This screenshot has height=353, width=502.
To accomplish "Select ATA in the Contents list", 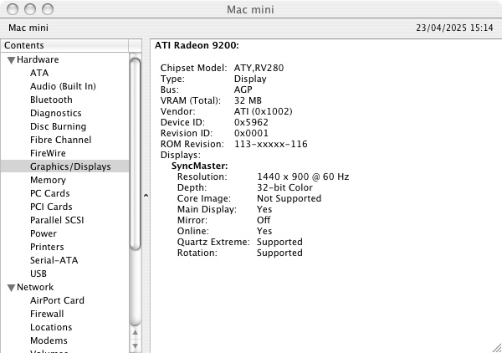I will point(39,73).
